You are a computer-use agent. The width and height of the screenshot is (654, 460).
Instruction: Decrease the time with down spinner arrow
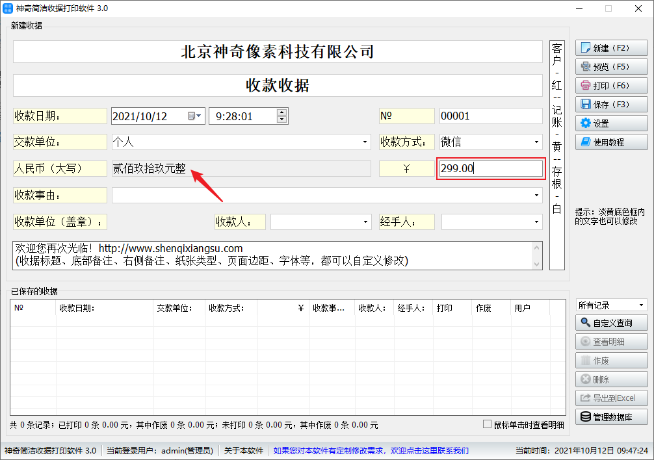pos(282,120)
